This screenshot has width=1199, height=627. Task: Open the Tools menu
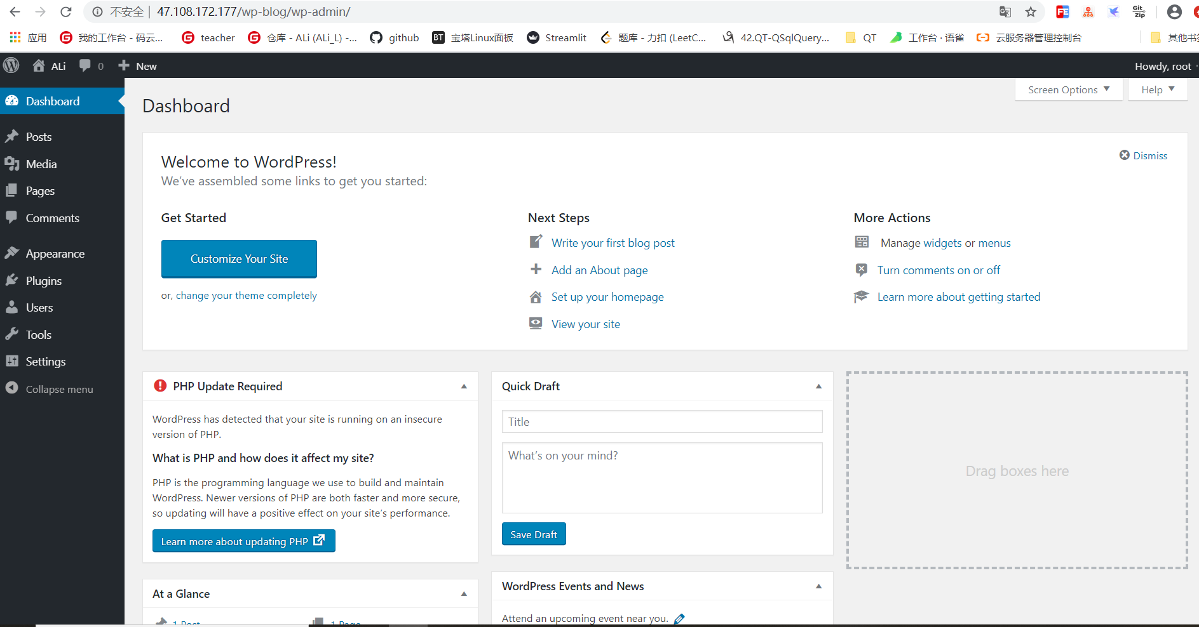pos(62,334)
